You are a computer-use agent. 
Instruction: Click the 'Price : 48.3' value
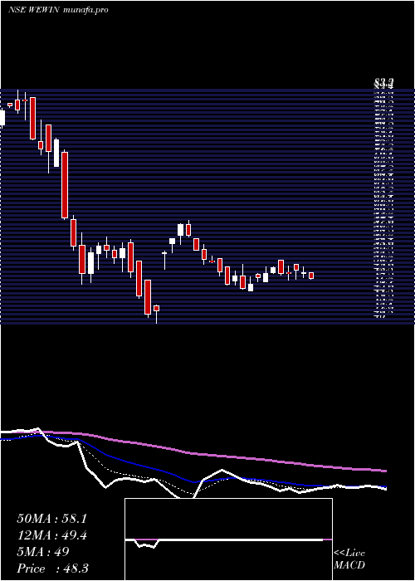point(52,569)
